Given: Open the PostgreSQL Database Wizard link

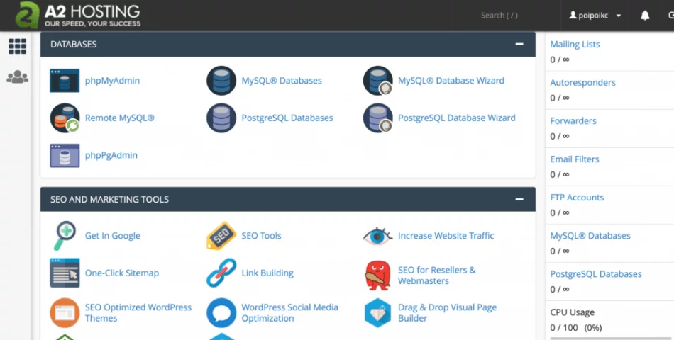Looking at the screenshot, I should point(456,118).
